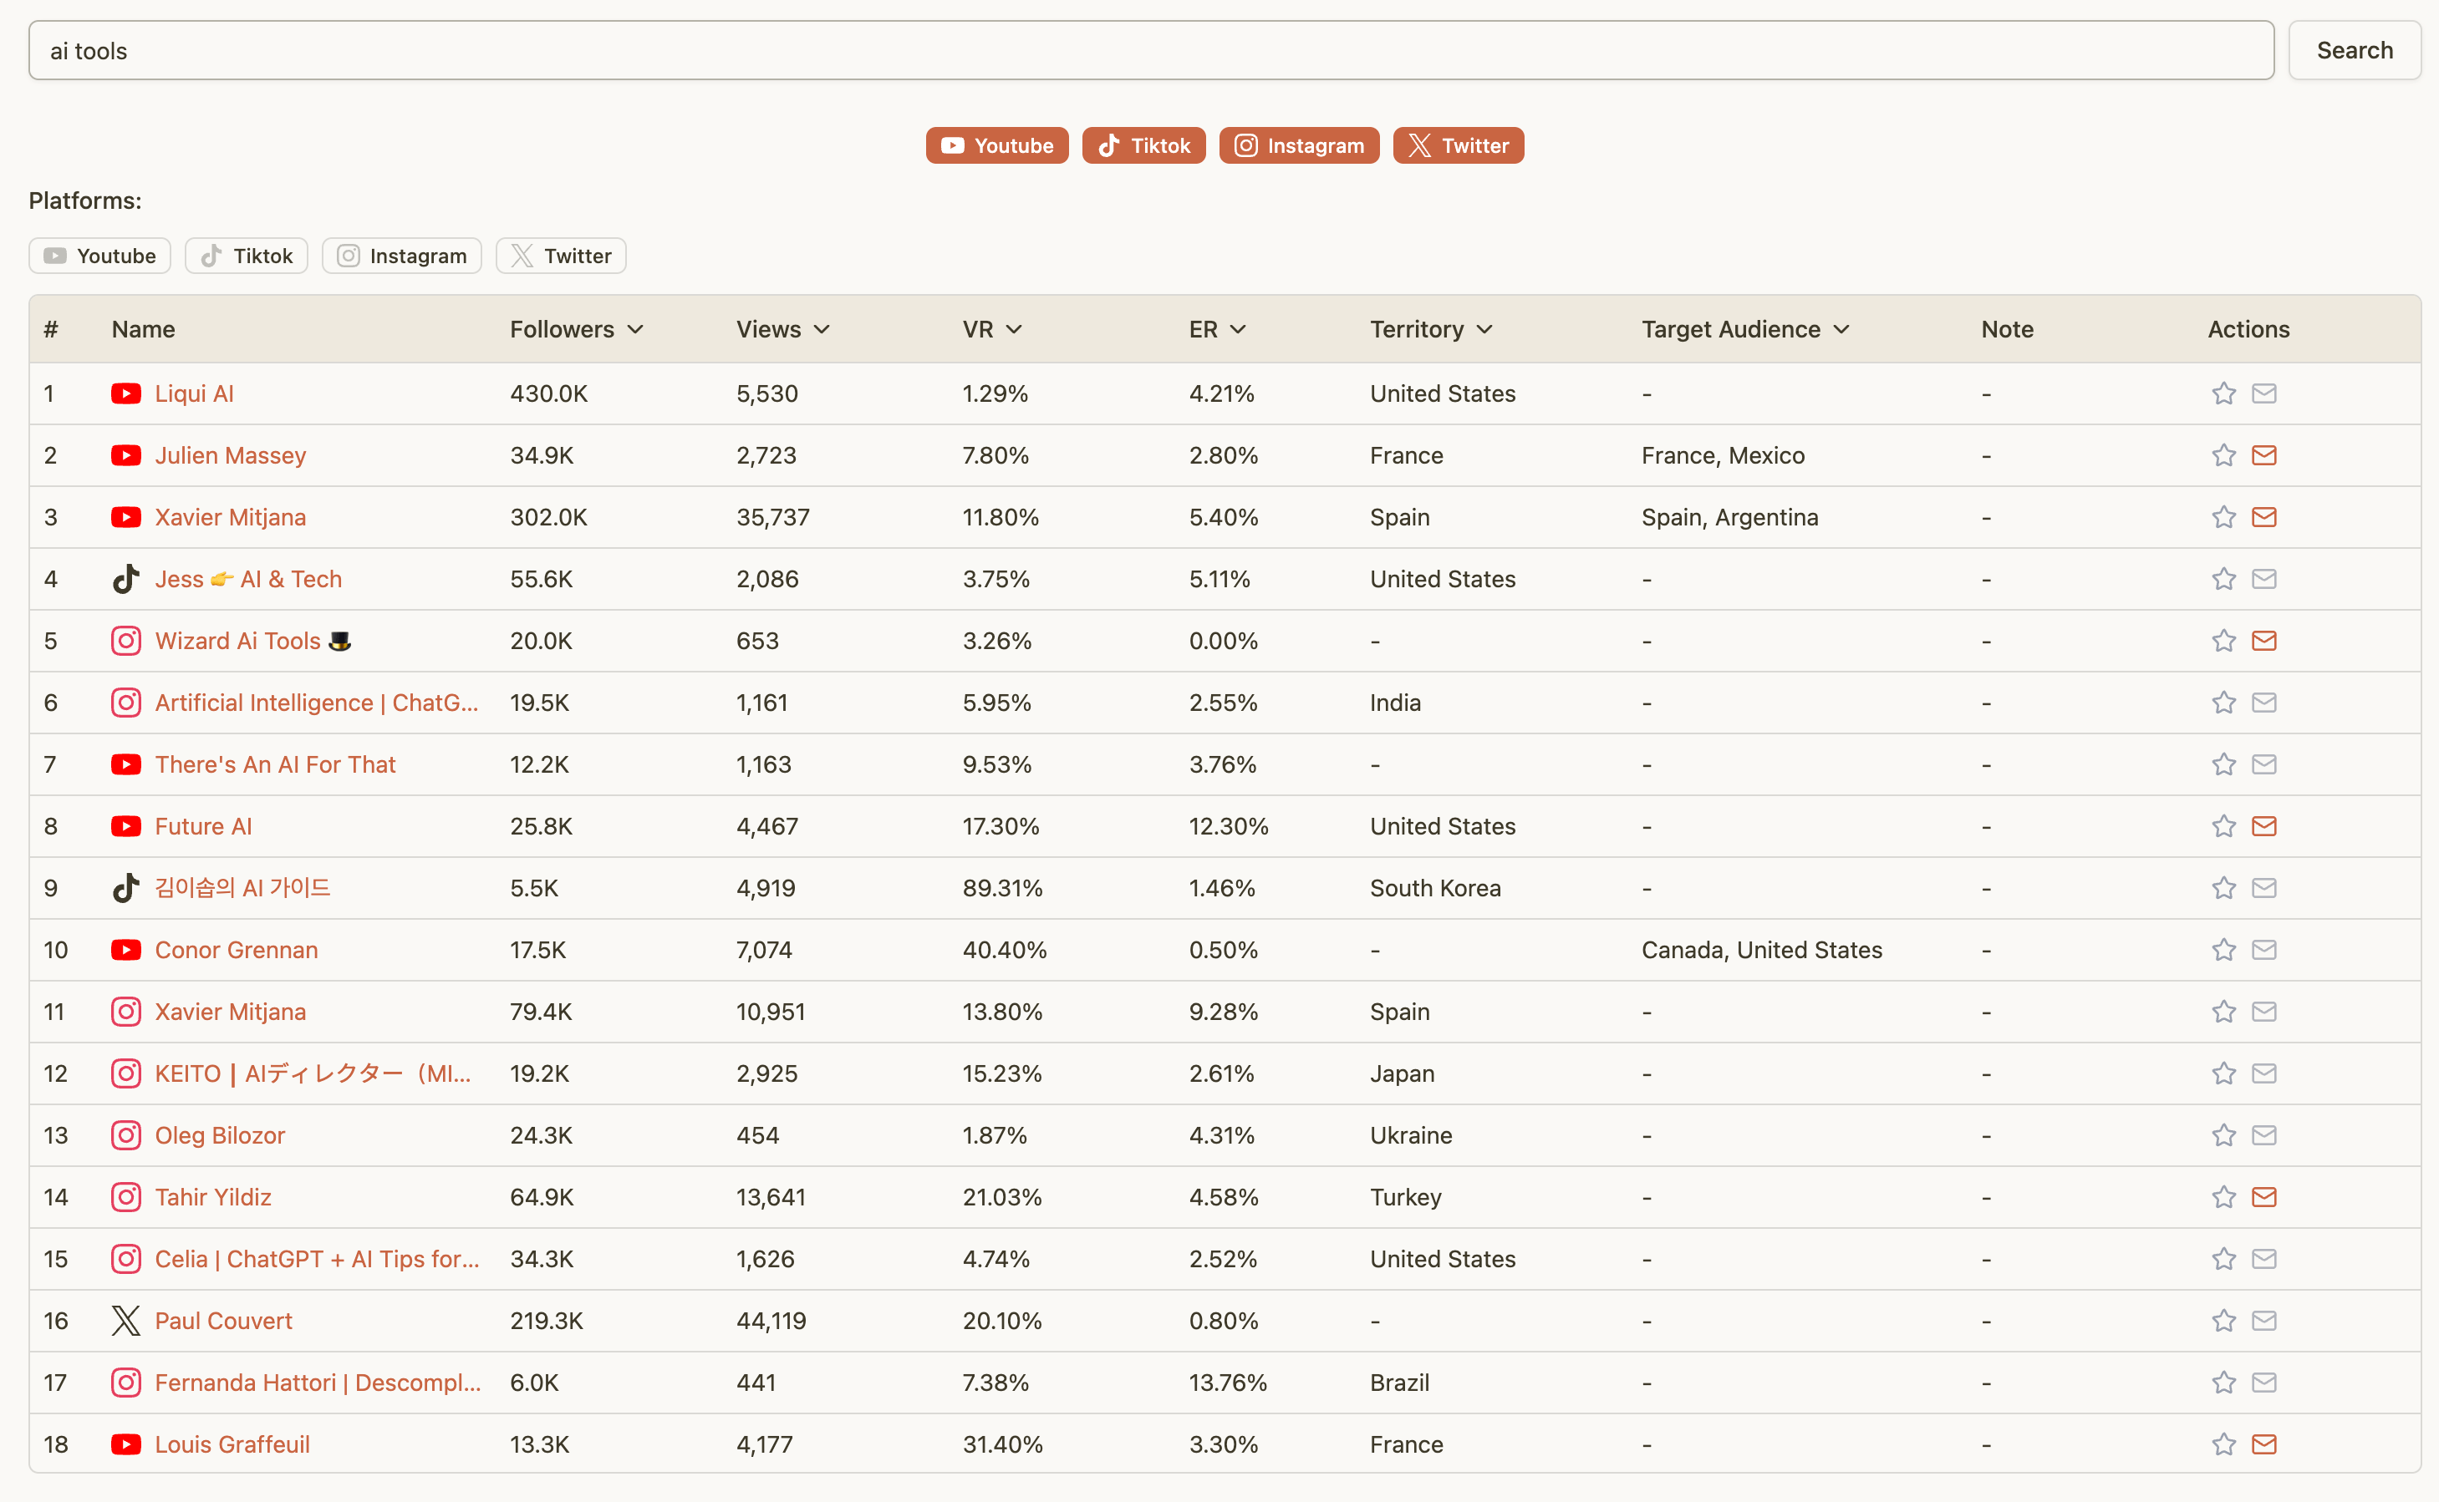The image size is (2439, 1502).
Task: Open the Territory column dropdown
Action: 1484,329
